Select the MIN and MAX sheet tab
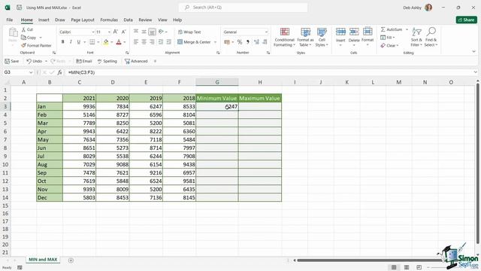The width and height of the screenshot is (481, 271). tap(43, 260)
